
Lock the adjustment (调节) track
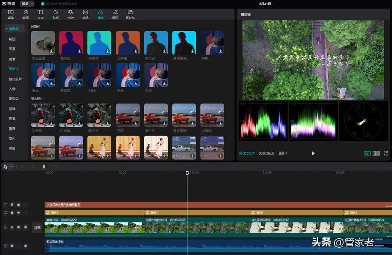click(x=13, y=213)
